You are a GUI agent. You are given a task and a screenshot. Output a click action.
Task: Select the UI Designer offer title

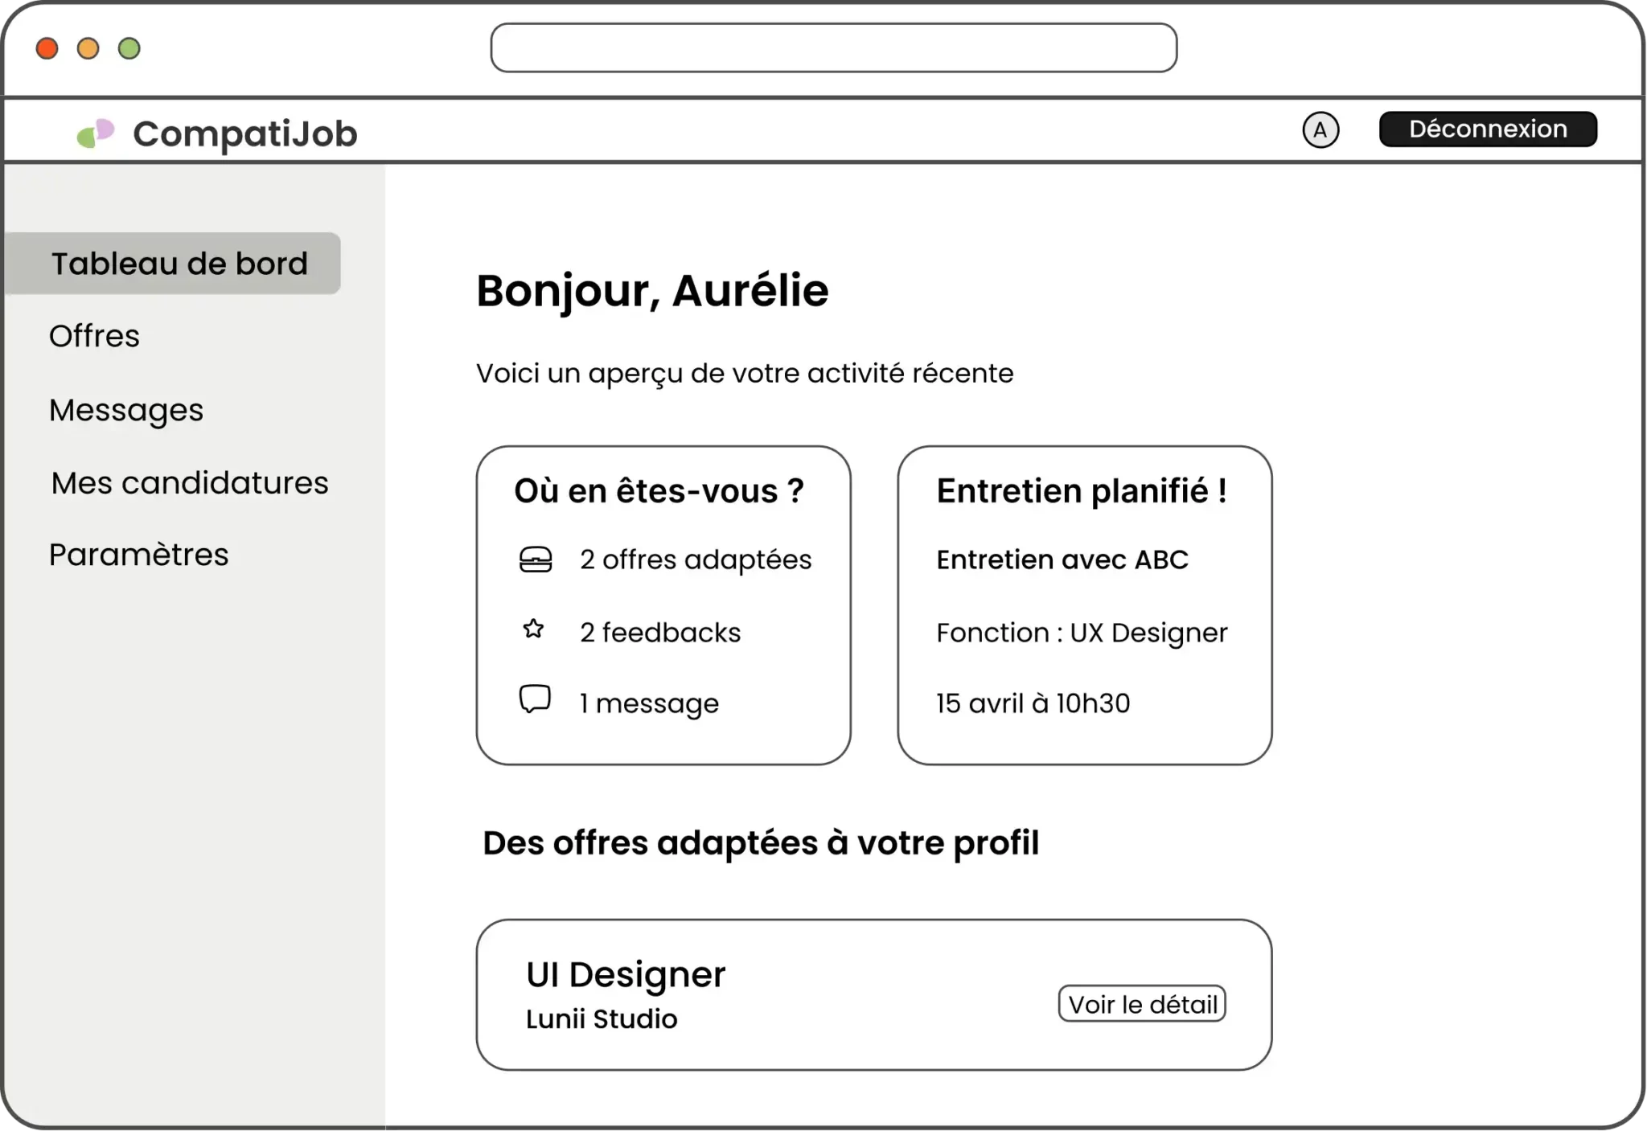click(626, 974)
